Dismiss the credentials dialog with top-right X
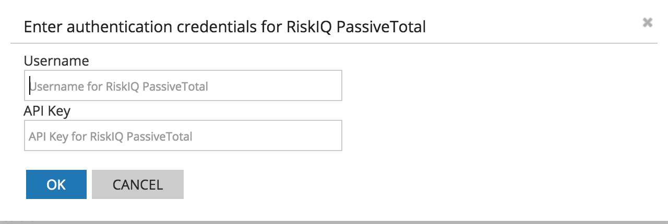Screen dimensions: 668x224 (648, 22)
